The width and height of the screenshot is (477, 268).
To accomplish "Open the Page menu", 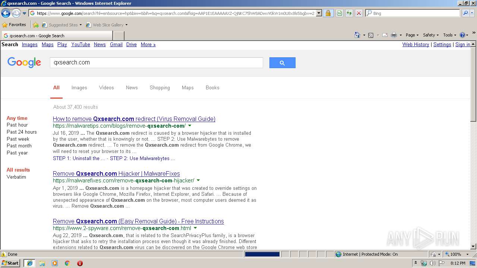I will pos(412,35).
